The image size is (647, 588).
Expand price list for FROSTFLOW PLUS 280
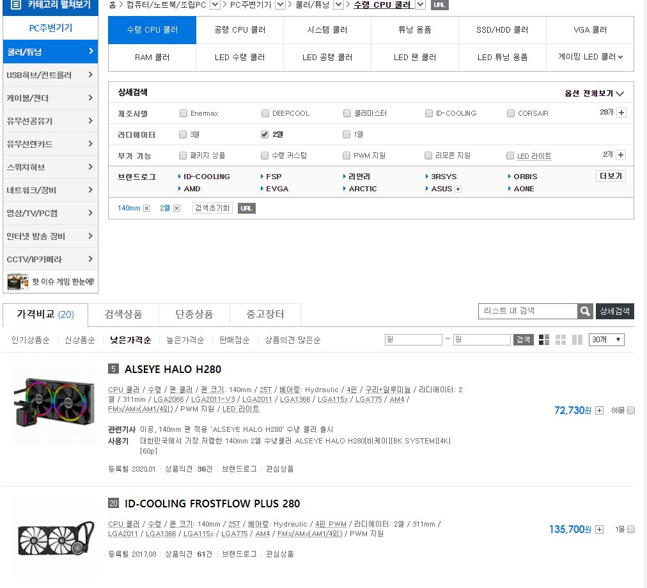pyautogui.click(x=600, y=530)
